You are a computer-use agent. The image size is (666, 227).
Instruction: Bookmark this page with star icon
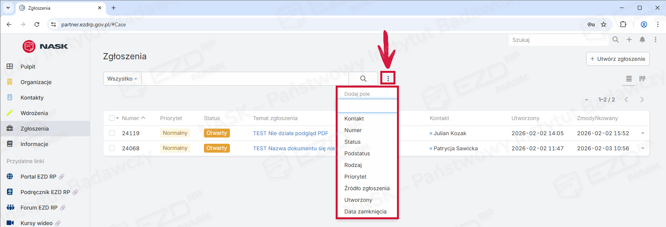[x=604, y=24]
